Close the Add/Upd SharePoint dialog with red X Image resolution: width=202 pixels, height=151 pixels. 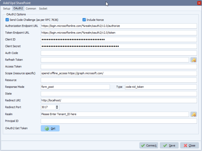pyautogui.click(x=199, y=3)
